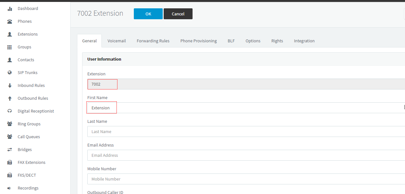Select the General tab
Viewport: 405px width, 194px height.
pyautogui.click(x=90, y=41)
